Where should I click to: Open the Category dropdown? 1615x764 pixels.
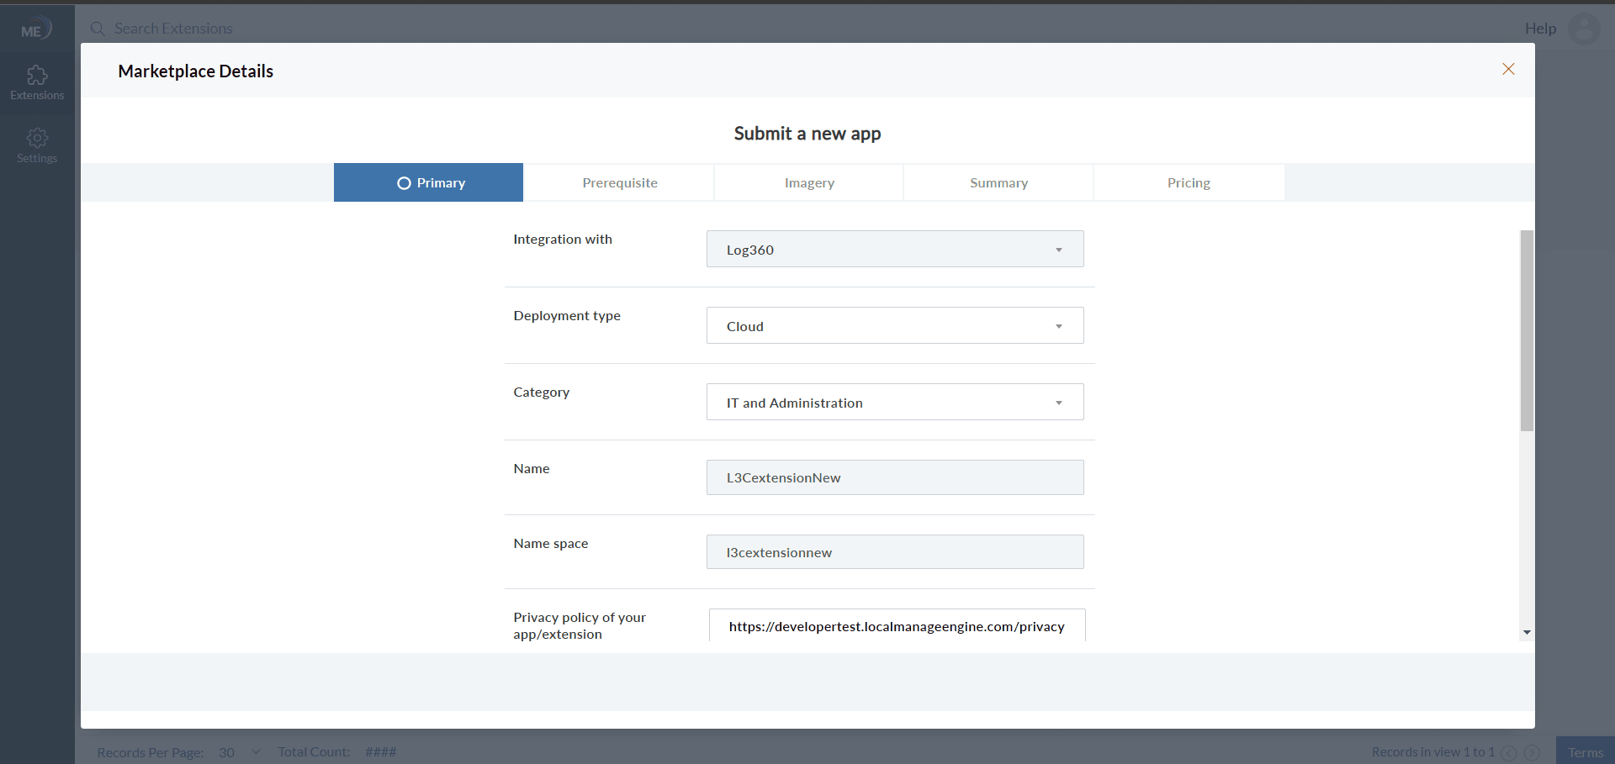click(1059, 402)
